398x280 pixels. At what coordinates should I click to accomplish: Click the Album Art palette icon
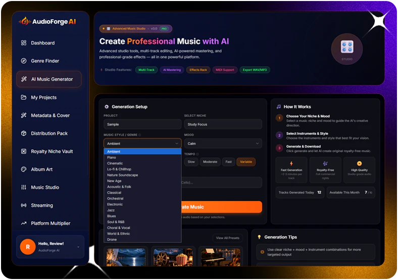coord(24,169)
